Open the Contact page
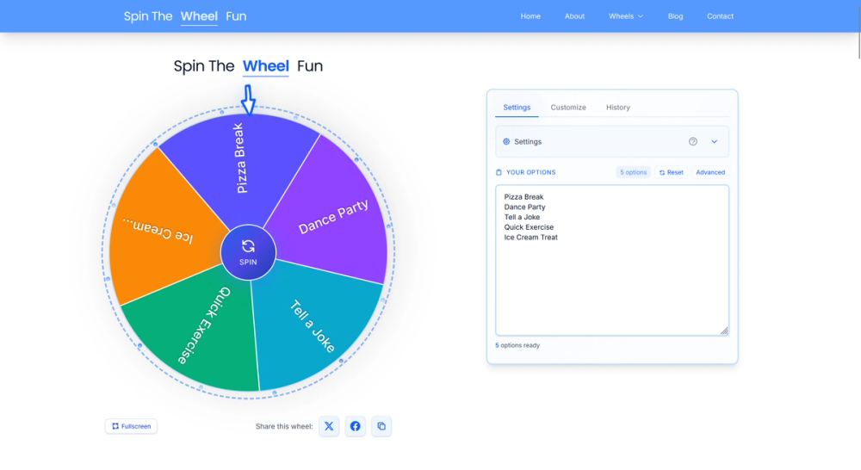 click(x=720, y=16)
